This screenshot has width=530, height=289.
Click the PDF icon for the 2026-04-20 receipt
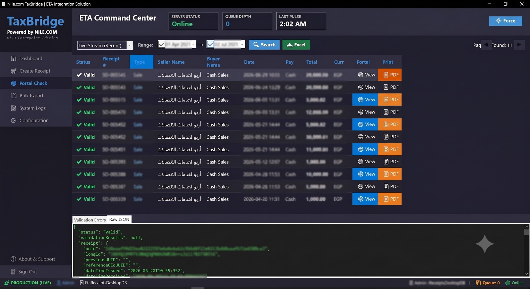(x=386, y=199)
